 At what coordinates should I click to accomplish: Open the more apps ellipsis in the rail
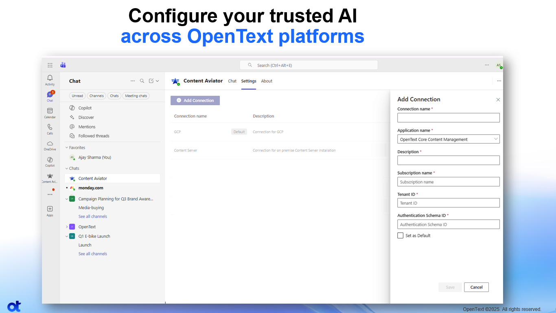tap(50, 194)
